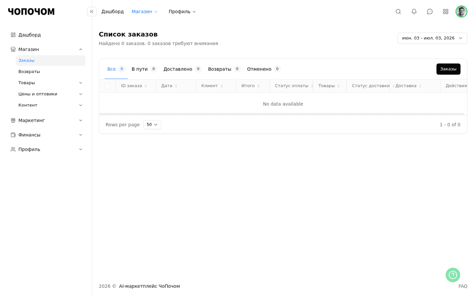The image size is (474, 296).
Task: Tick the select-all checkbox in table header
Action: click(x=107, y=86)
